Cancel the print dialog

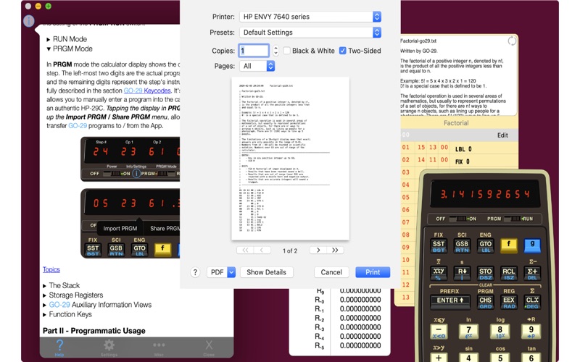331,272
